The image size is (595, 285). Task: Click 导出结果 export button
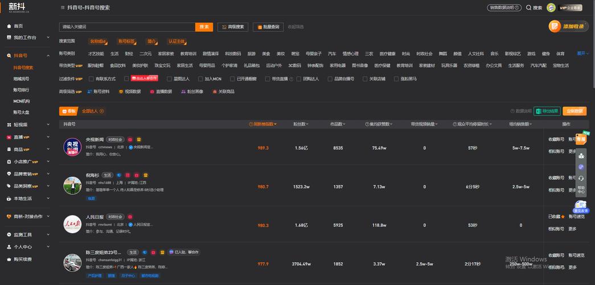tap(547, 111)
